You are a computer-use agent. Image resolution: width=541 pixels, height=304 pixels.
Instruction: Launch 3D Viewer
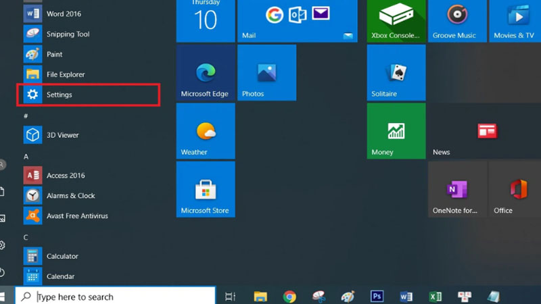tap(91, 134)
